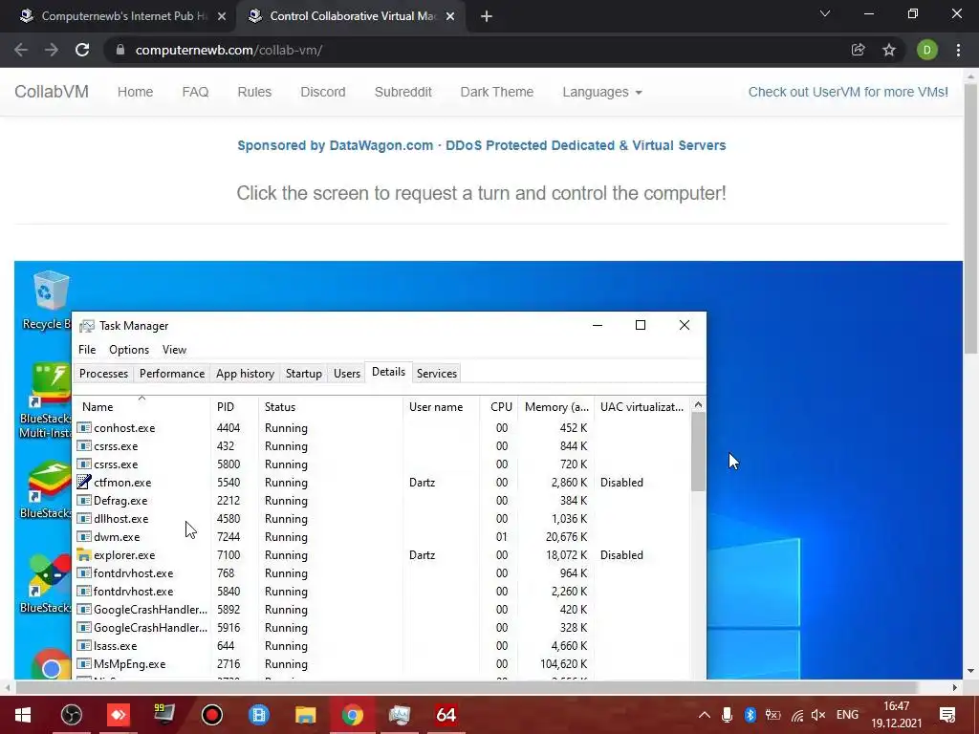Close the Control Collaborative Virtual Machine tab
The width and height of the screenshot is (979, 734).
tap(450, 16)
